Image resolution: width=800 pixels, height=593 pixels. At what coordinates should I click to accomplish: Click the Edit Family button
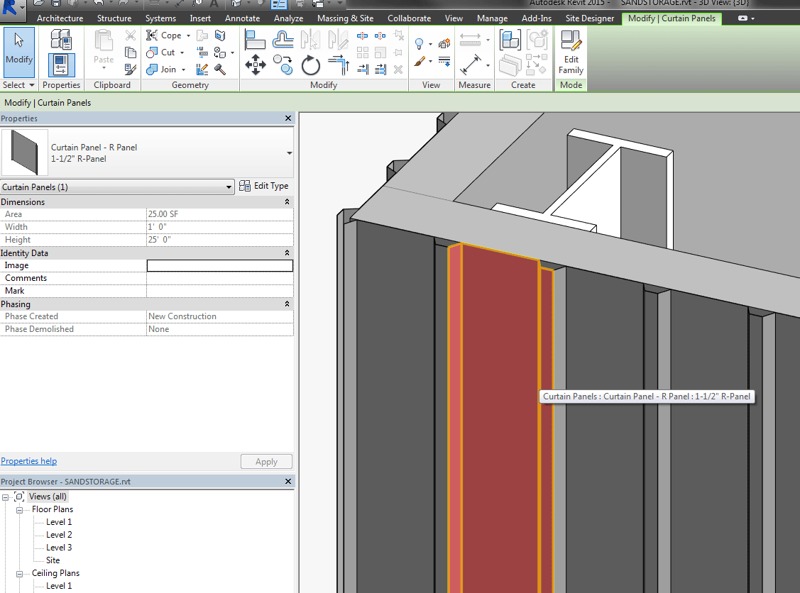point(571,53)
